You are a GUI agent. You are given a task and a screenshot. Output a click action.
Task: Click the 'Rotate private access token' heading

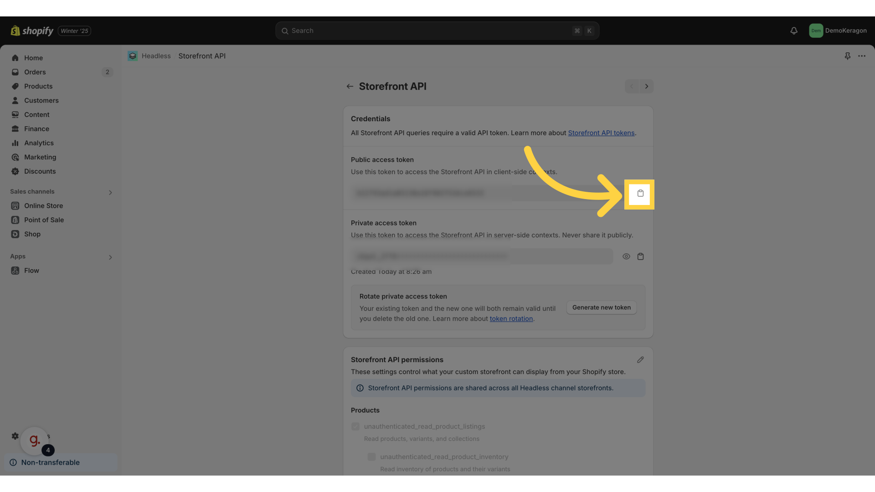point(403,297)
